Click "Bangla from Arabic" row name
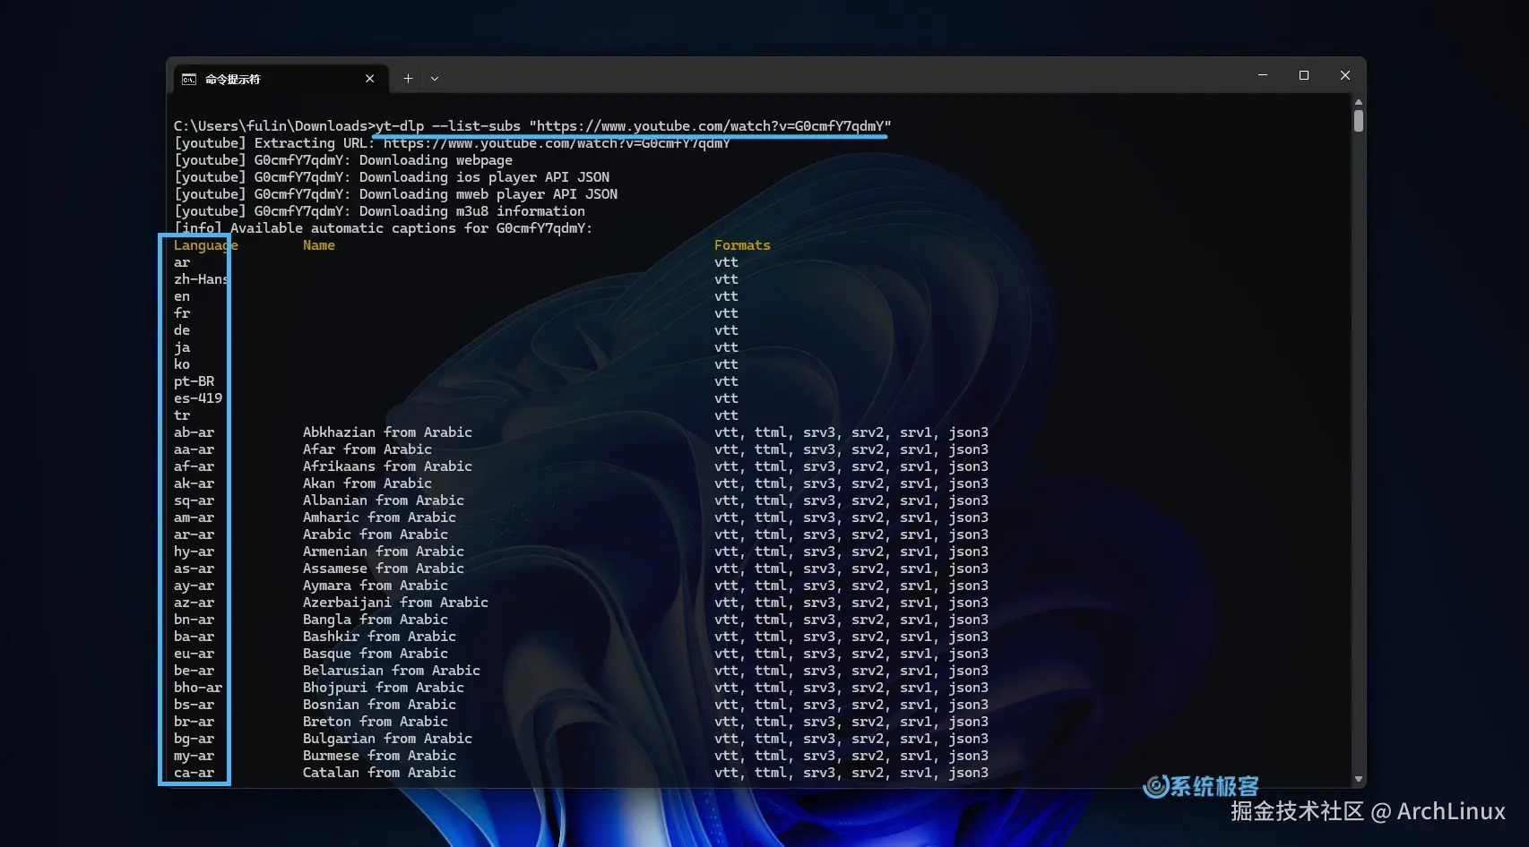 coord(376,620)
